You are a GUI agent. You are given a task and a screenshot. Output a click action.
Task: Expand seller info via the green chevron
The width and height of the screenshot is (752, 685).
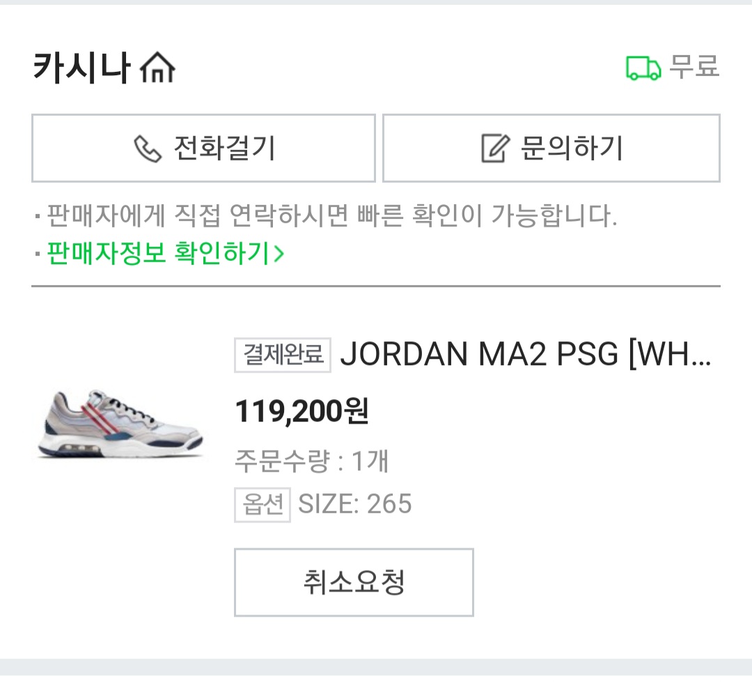tap(279, 254)
